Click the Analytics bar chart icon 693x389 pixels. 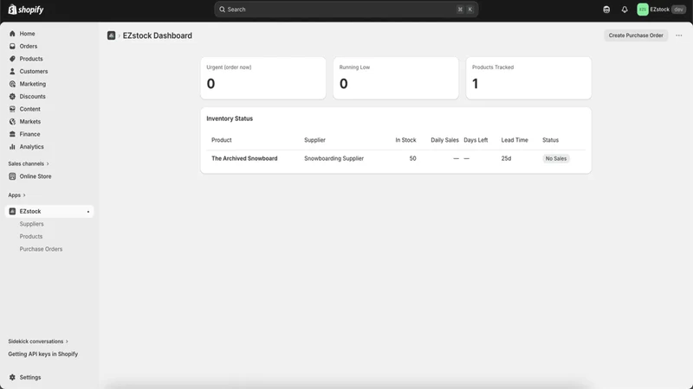pos(12,147)
